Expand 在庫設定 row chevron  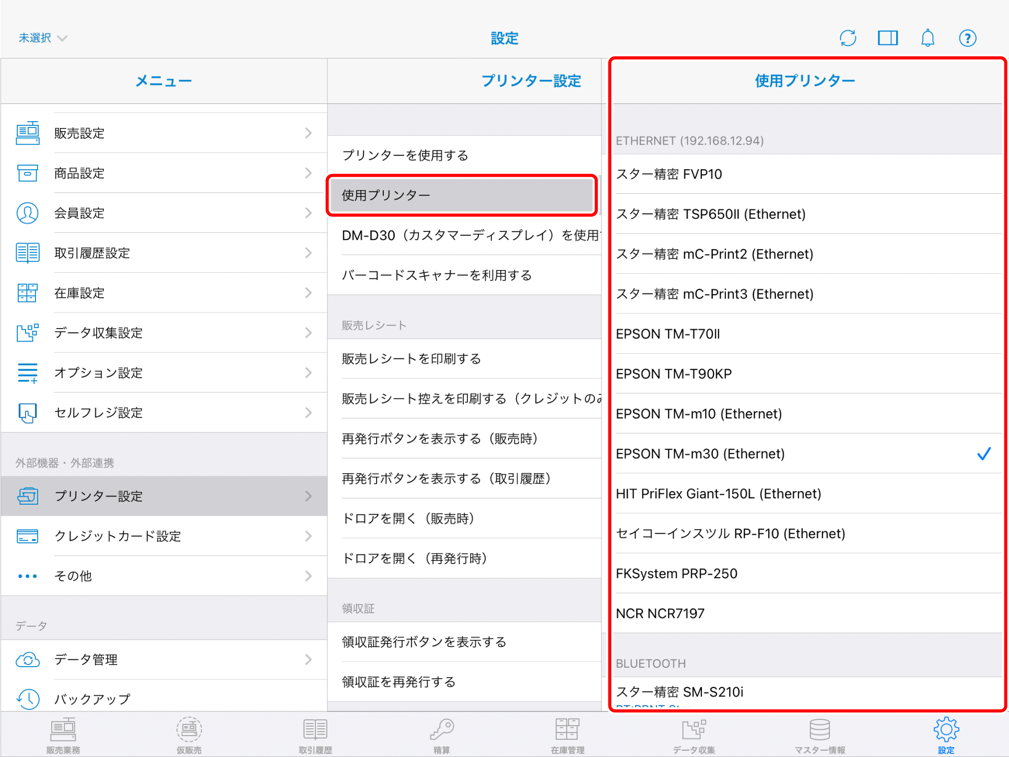[x=309, y=293]
